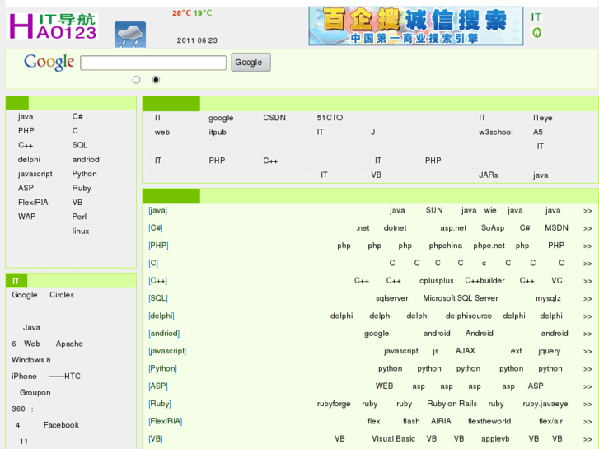This screenshot has height=449, width=599.
Task: Click delphi in the left language list
Action: click(29, 159)
